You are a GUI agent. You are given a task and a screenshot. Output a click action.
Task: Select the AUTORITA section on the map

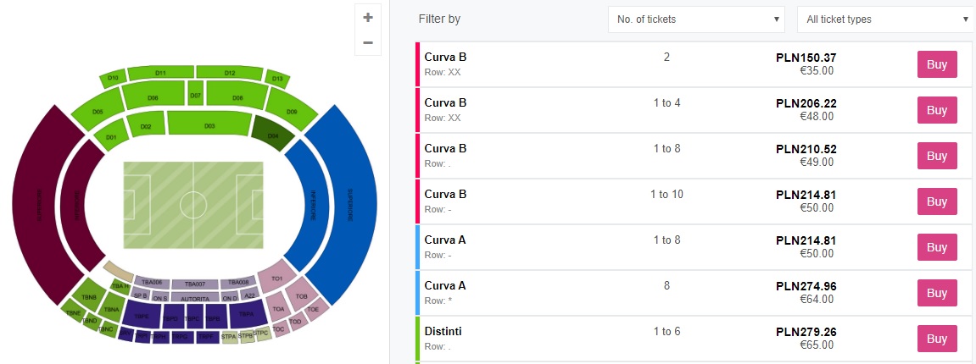coord(195,298)
